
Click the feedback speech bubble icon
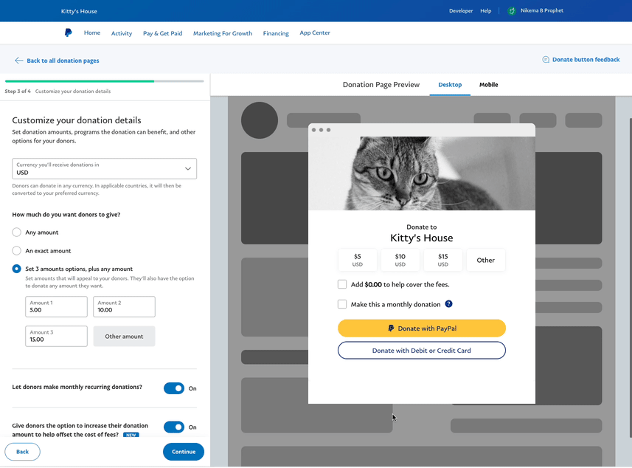[545, 59]
